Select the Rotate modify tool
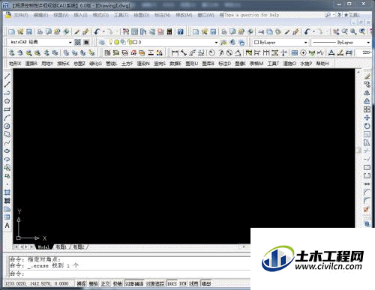The height and width of the screenshot is (290, 375). (x=367, y=126)
